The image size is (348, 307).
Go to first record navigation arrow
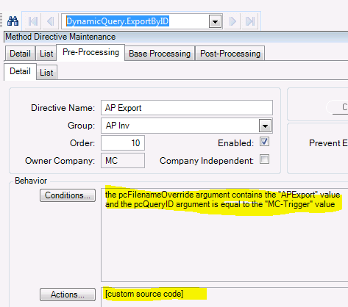[33, 21]
